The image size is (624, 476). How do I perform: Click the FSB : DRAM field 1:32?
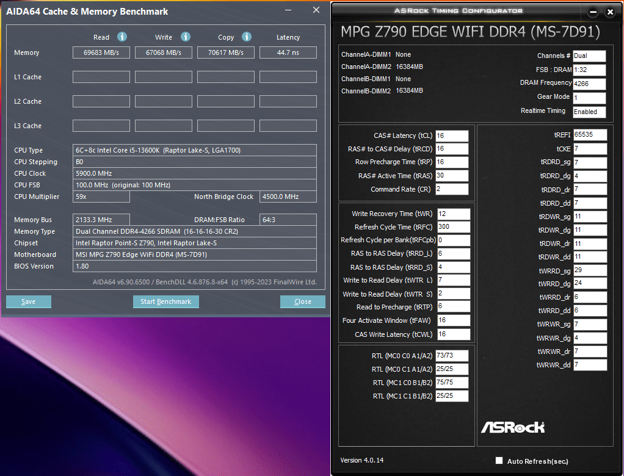pyautogui.click(x=589, y=70)
